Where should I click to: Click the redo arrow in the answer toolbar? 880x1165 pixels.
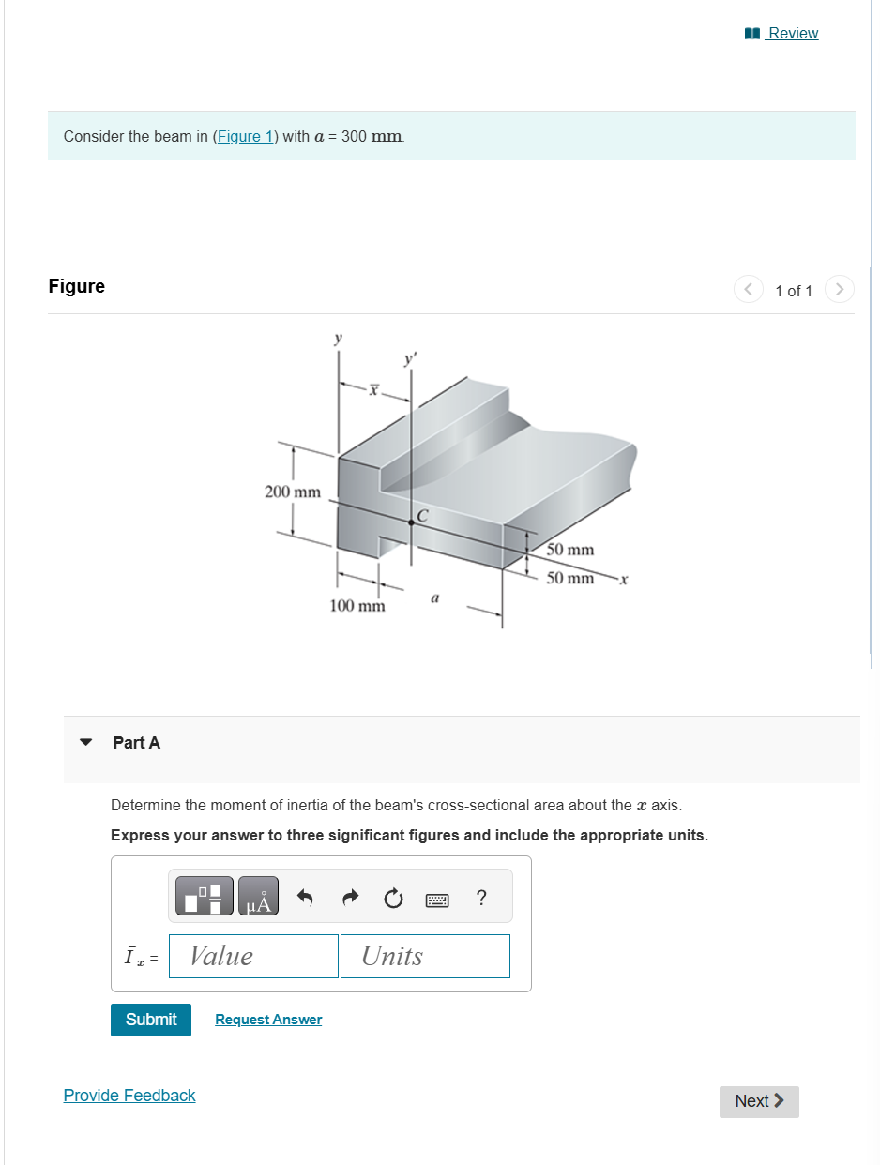348,897
